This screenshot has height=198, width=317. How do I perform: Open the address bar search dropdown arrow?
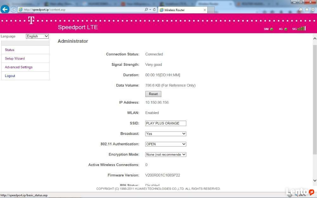pyautogui.click(x=150, y=10)
